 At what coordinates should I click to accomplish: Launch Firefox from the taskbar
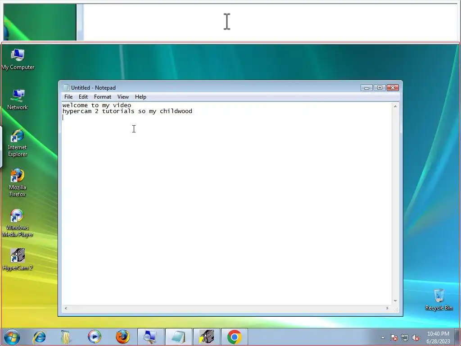[122, 337]
